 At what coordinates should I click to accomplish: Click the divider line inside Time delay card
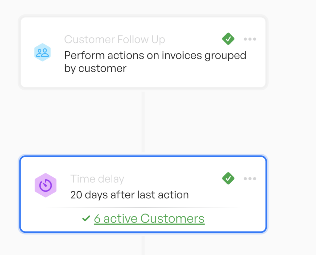point(143,207)
